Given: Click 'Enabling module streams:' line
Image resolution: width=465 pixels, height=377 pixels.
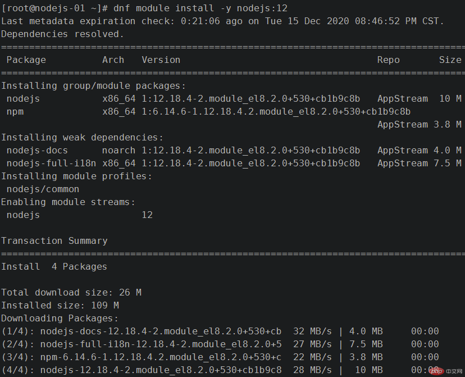Looking at the screenshot, I should tap(68, 202).
